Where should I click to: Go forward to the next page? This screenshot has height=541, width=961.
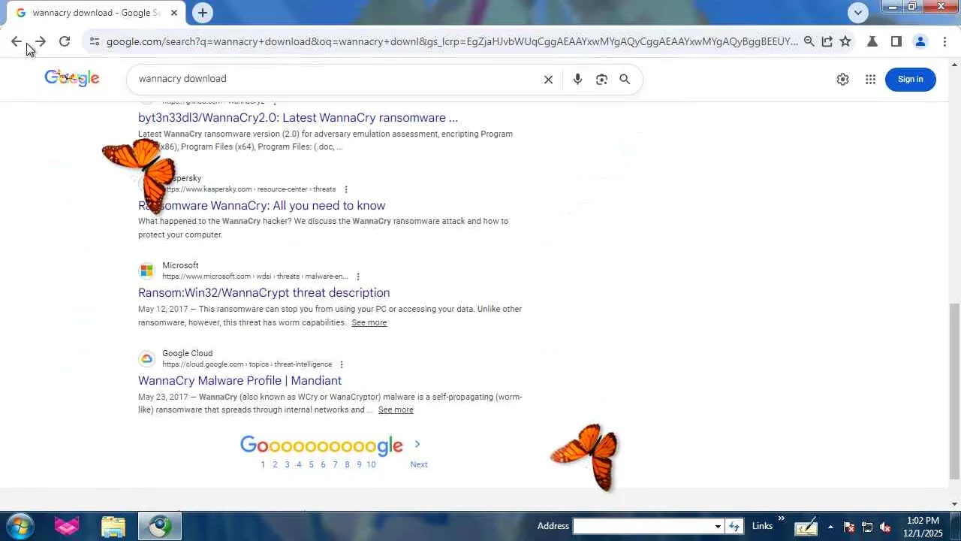coord(41,42)
